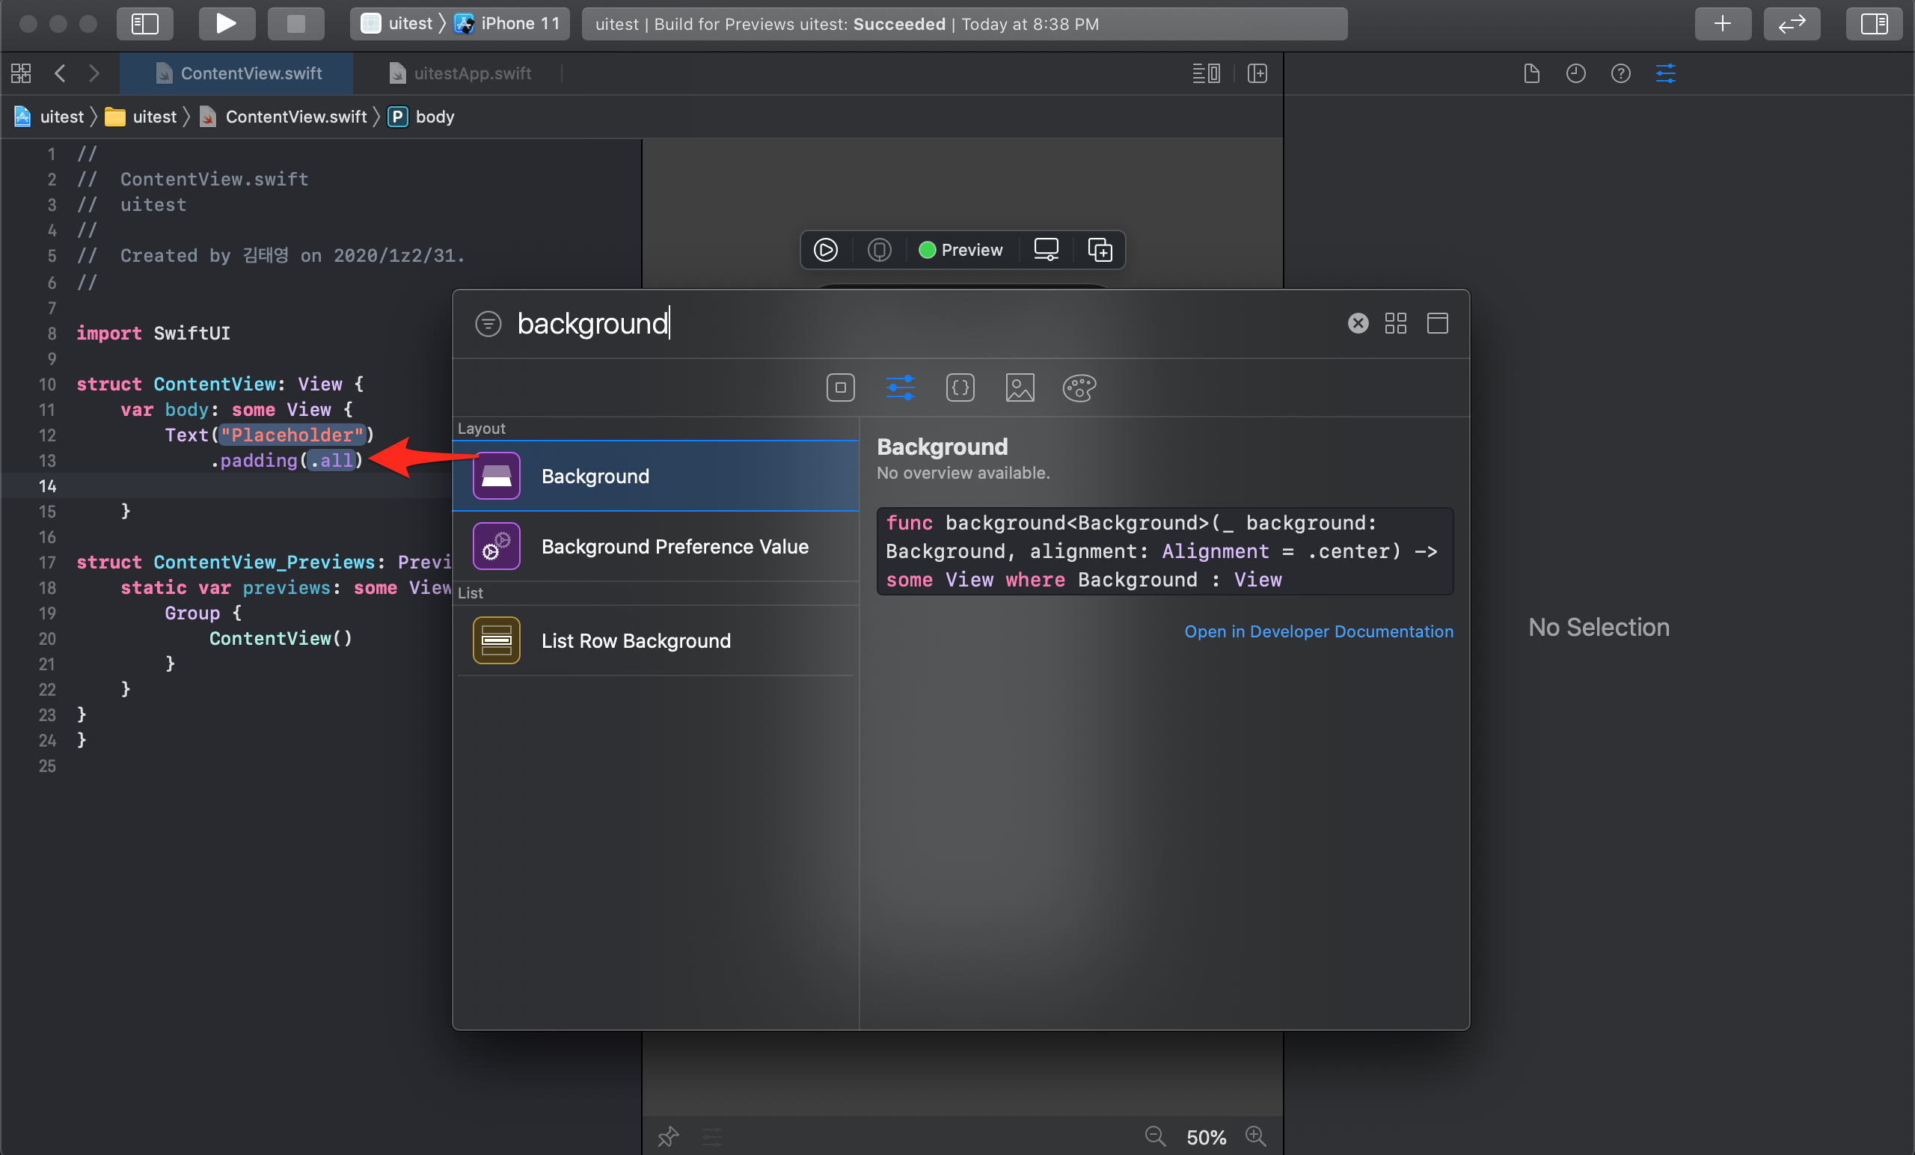The width and height of the screenshot is (1915, 1155).
Task: Open the editor options menu icon
Action: [x=1205, y=73]
